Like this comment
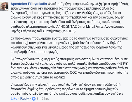The height and width of the screenshot is (102, 132). tap(14, 99)
